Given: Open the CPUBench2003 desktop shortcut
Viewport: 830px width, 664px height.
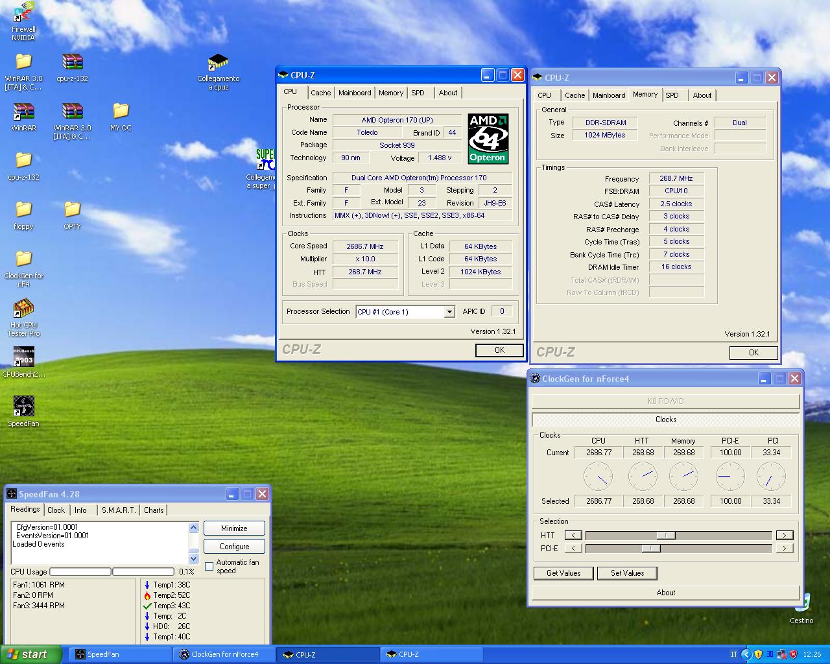Looking at the screenshot, I should point(23,357).
